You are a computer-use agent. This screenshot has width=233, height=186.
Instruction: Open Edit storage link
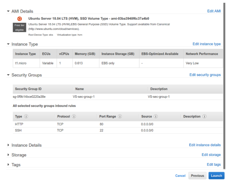(211, 155)
